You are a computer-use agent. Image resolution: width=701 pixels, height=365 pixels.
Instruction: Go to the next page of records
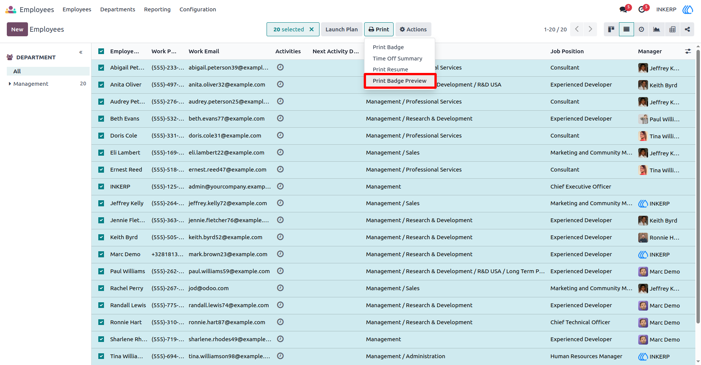click(591, 29)
